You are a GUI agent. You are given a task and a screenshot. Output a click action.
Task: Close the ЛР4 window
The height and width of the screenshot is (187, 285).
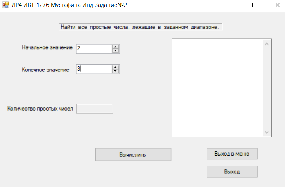[277, 5]
